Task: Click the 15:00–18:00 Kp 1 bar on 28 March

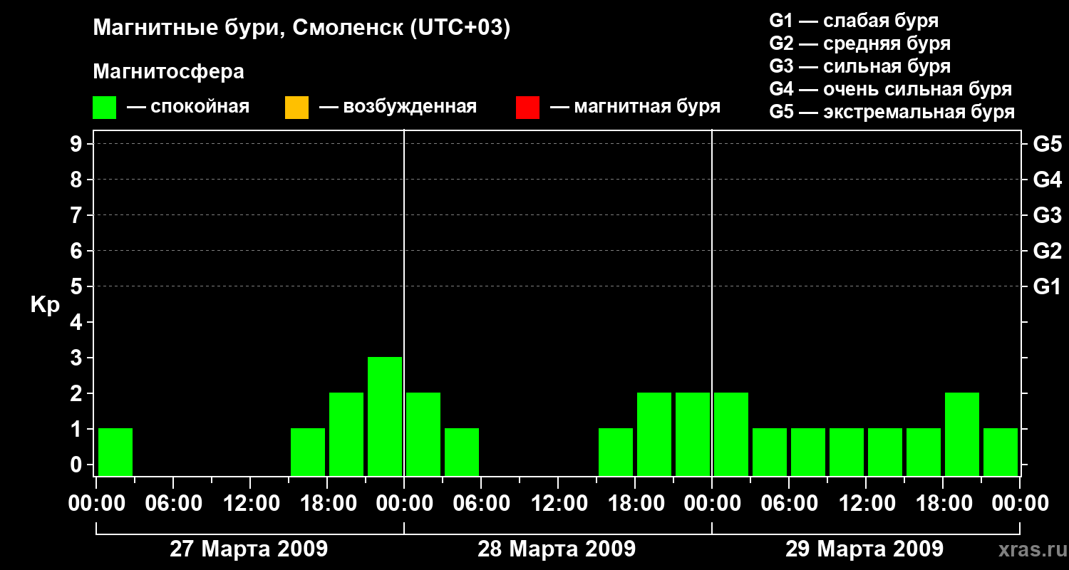Action: (616, 452)
